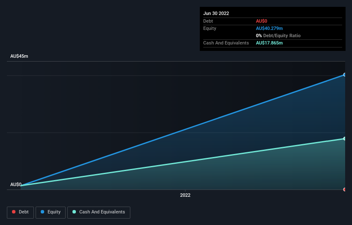Click the blue dot in Equity legend

42,212
